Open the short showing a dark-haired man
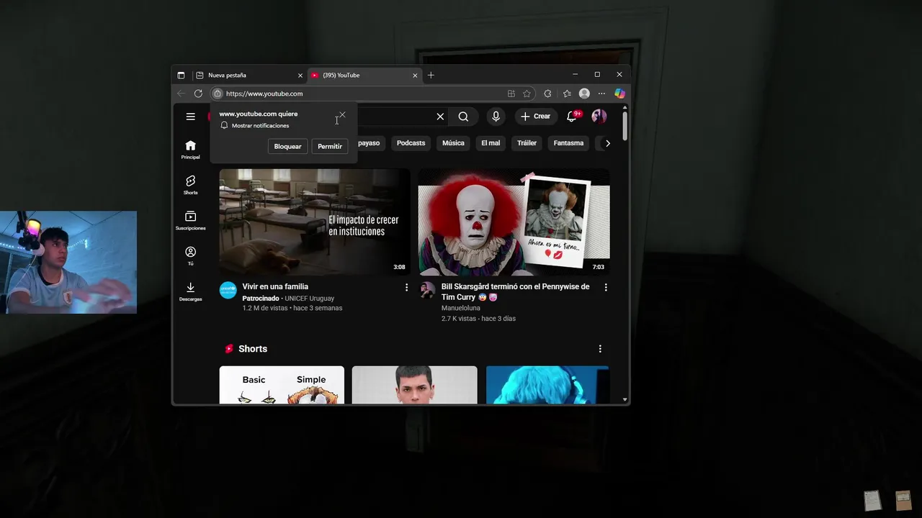 click(x=414, y=385)
